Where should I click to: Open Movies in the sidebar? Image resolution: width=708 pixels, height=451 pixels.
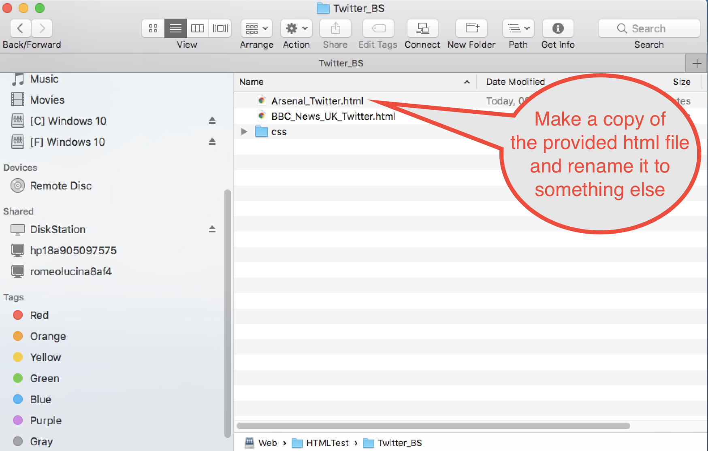[x=47, y=100]
